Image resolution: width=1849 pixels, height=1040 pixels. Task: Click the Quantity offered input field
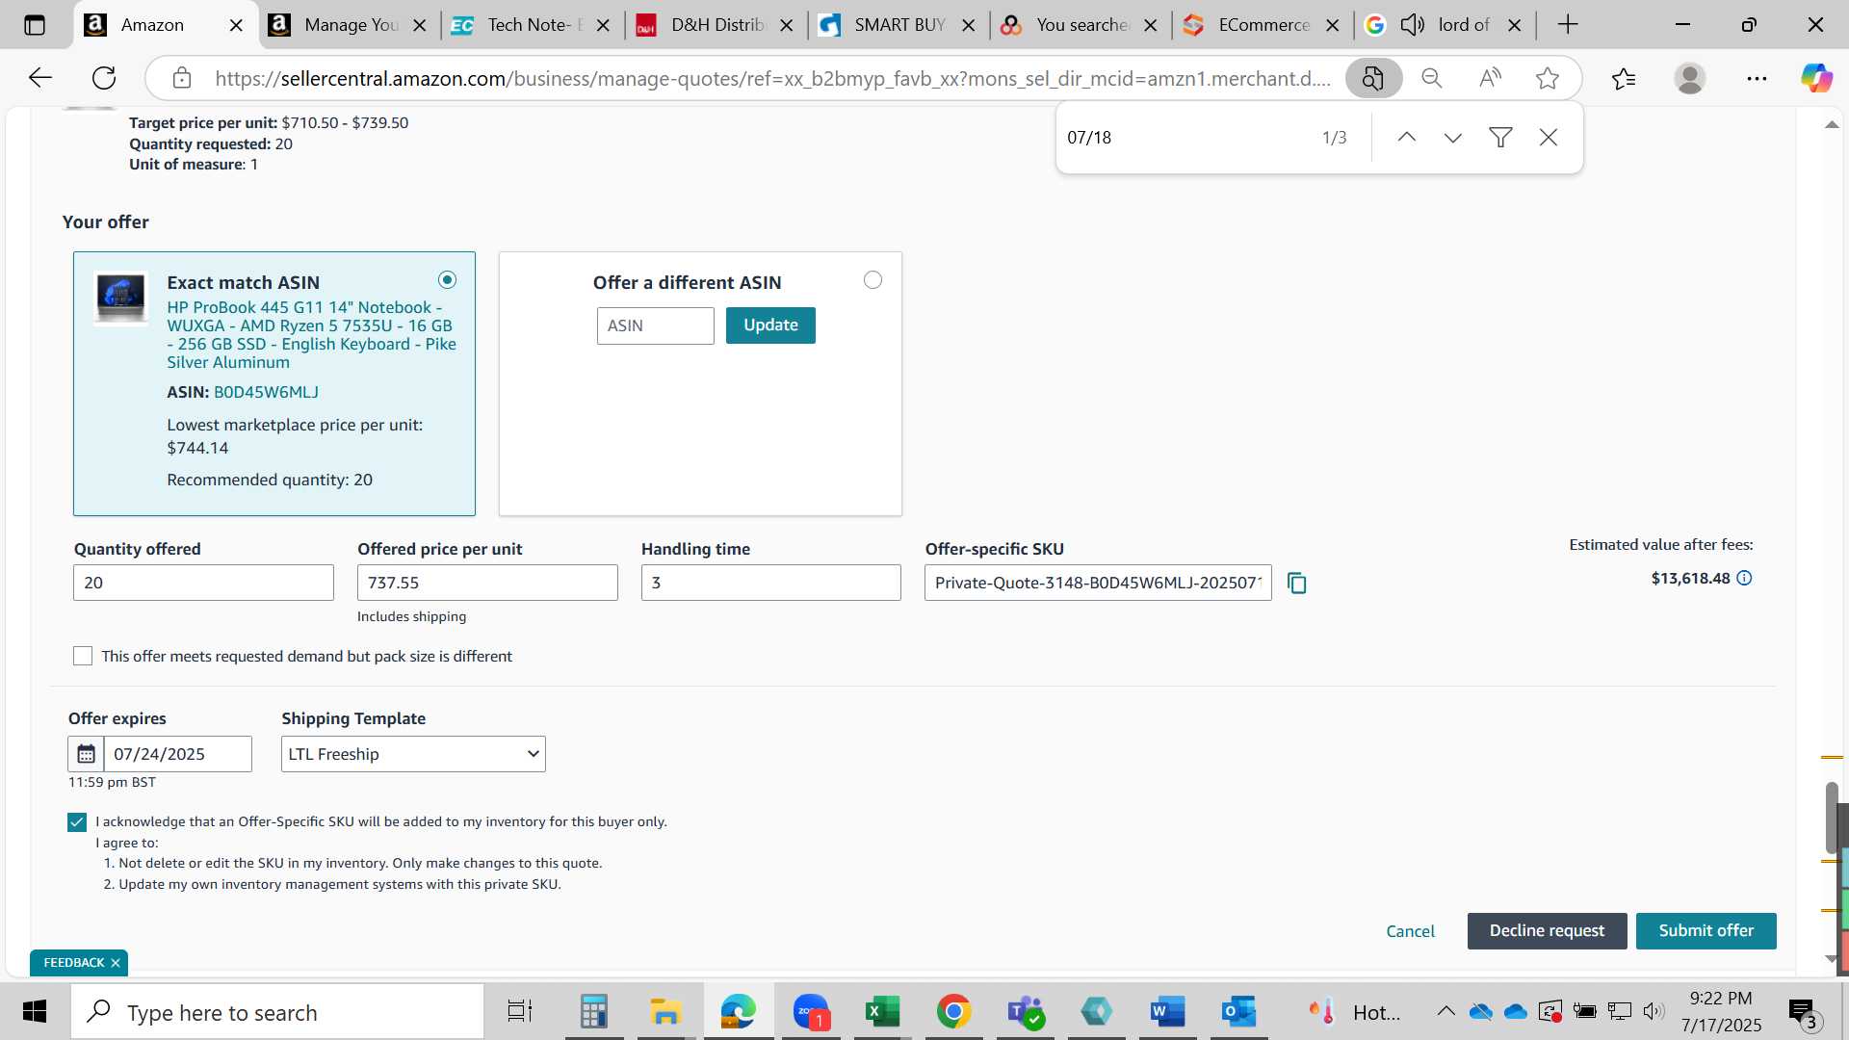pyautogui.click(x=203, y=583)
